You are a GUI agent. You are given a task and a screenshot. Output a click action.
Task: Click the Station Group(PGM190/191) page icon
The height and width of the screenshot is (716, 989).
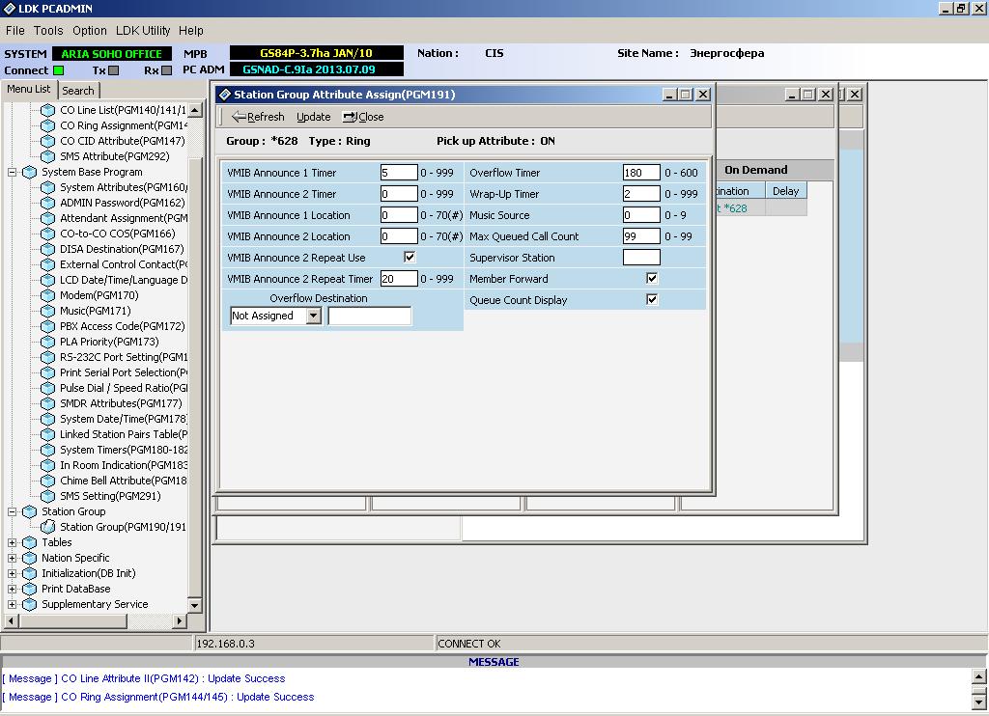[48, 527]
